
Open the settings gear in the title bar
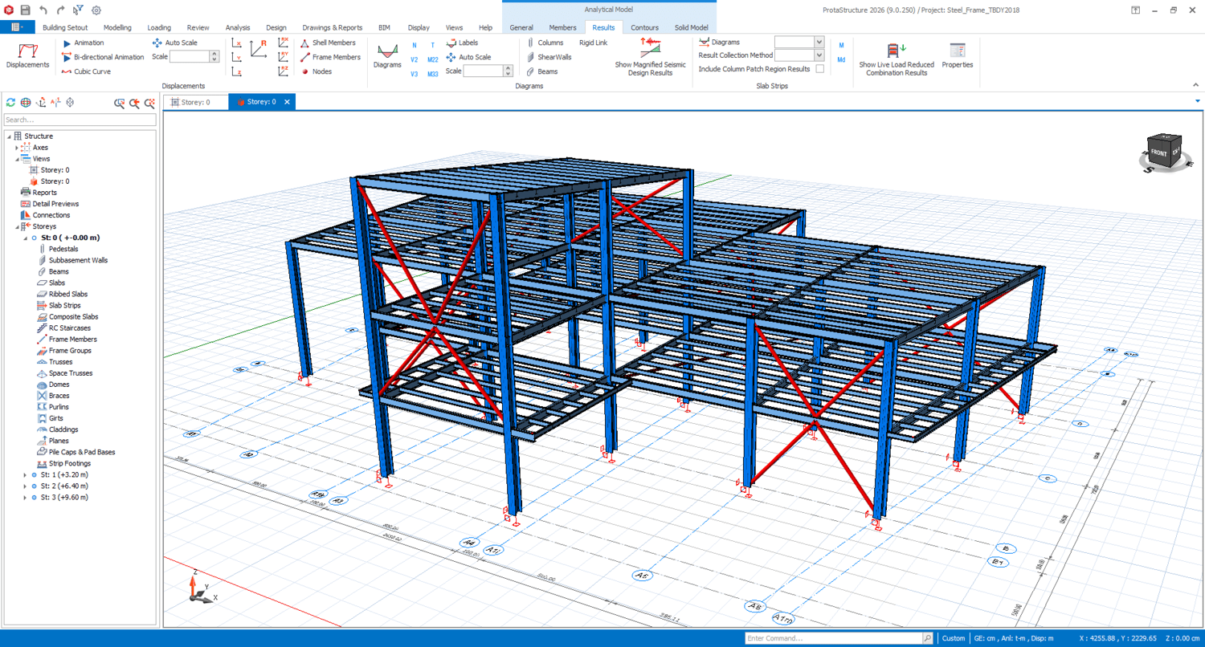coord(96,10)
